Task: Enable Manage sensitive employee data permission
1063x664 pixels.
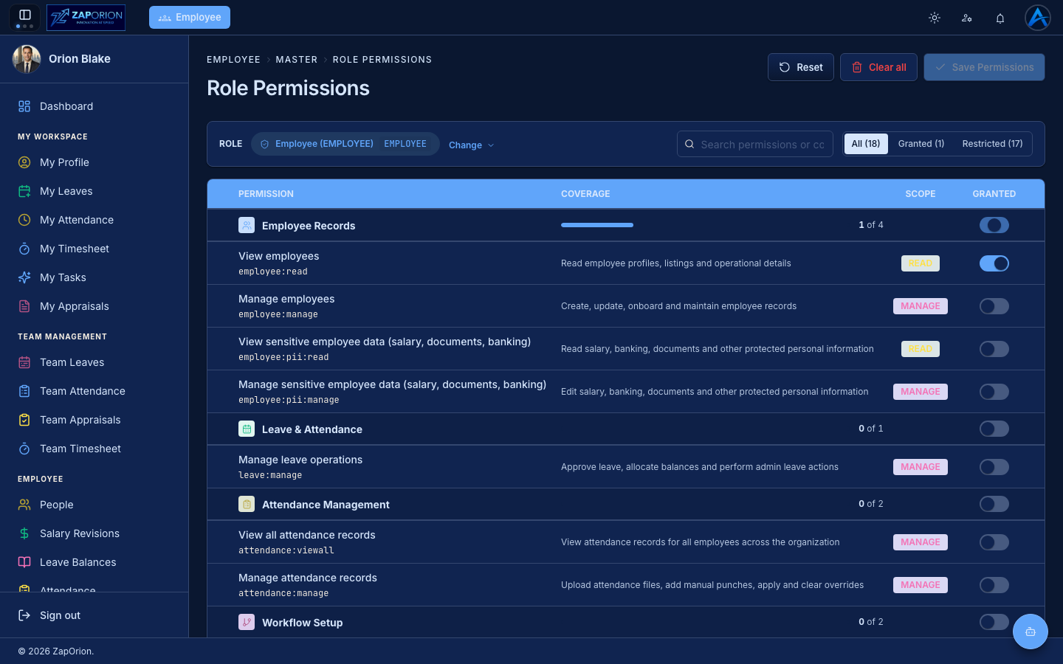Action: tap(994, 392)
